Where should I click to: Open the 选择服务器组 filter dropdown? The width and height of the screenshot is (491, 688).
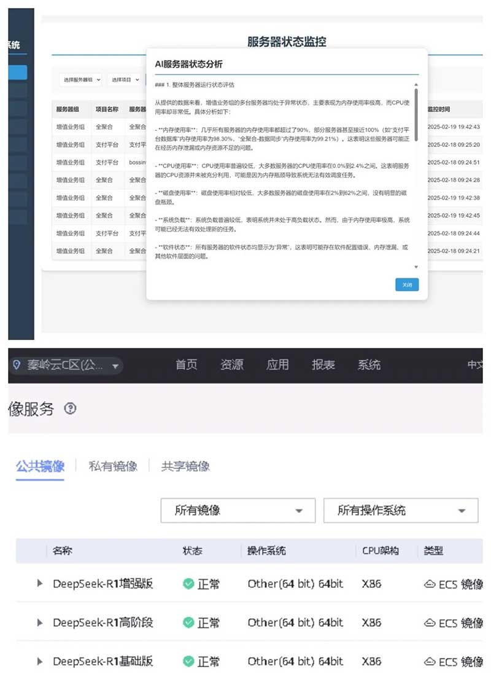[x=80, y=80]
